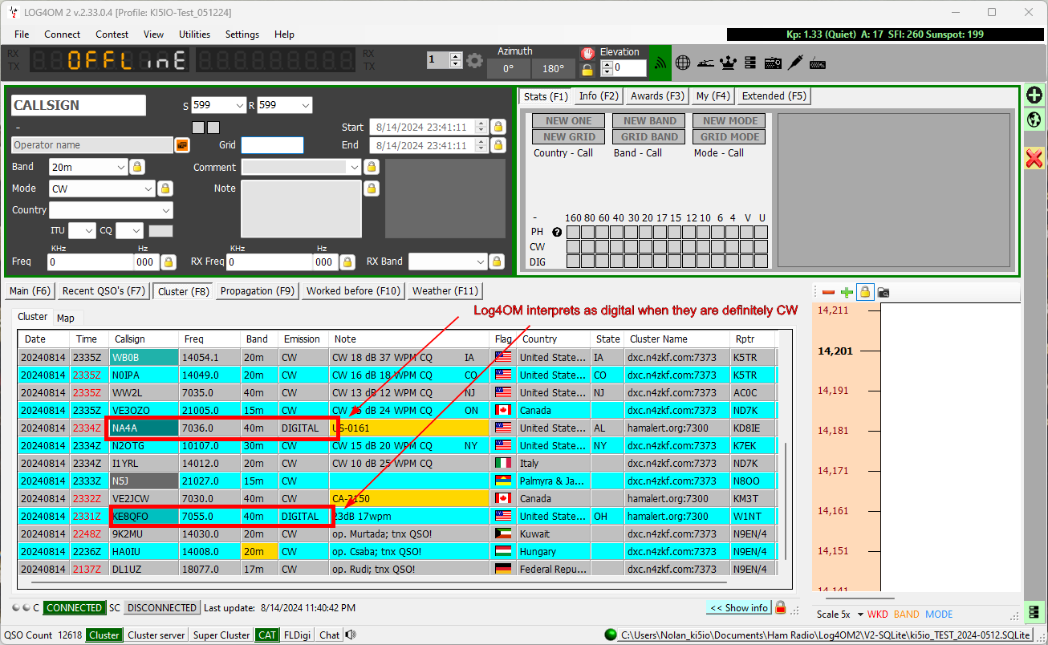Screen dimensions: 1048x645
Task: Toggle the RX Freq lock icon
Action: click(347, 262)
